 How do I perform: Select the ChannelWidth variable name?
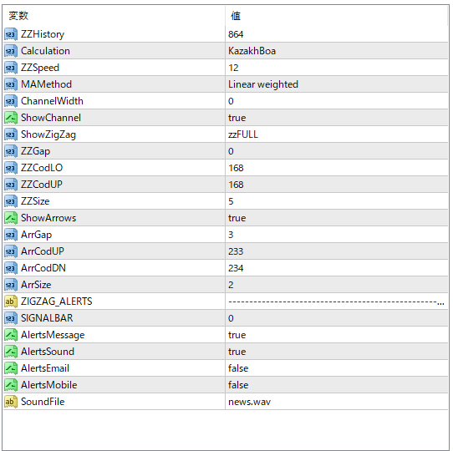[52, 101]
